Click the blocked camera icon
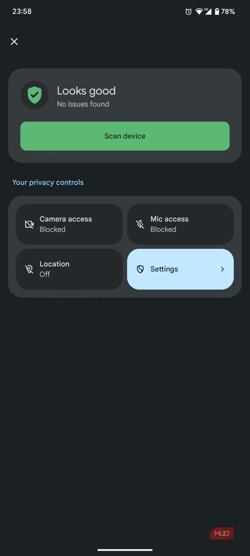250x556 pixels. 29,224
